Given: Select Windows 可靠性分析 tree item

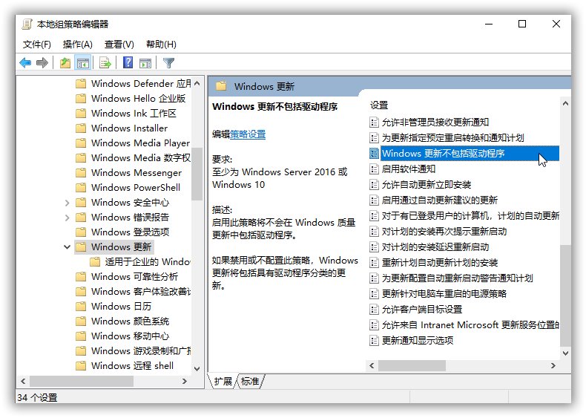Looking at the screenshot, I should point(134,276).
